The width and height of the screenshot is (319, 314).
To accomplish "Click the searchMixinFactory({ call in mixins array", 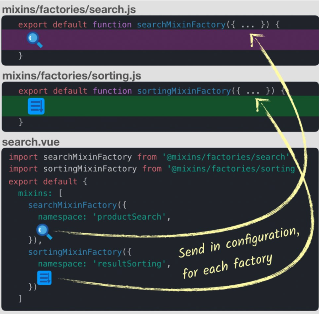I will [77, 205].
